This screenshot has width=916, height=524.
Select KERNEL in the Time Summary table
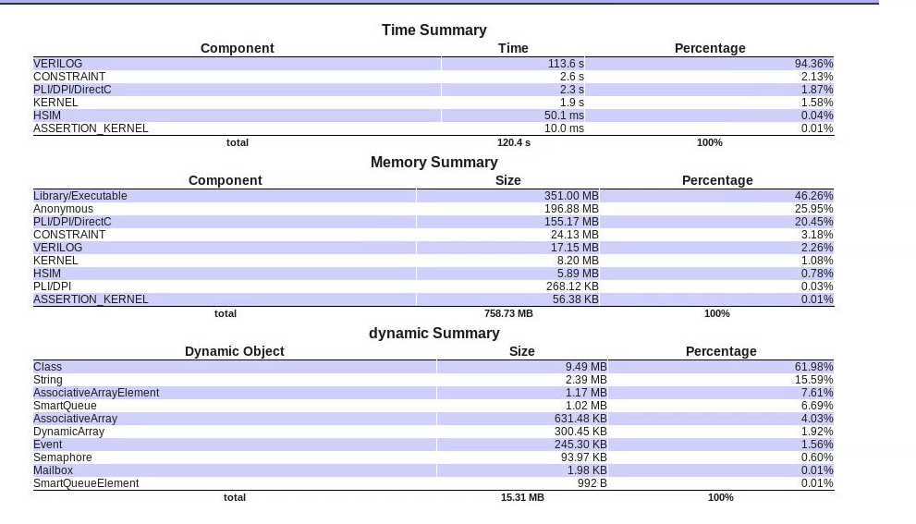(55, 103)
